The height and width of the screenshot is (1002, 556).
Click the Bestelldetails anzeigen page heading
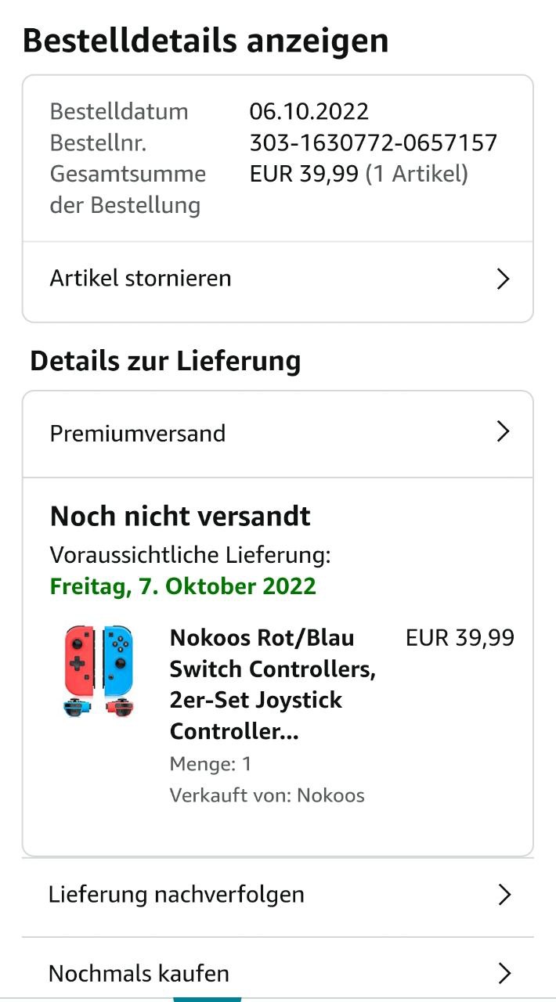coord(205,41)
